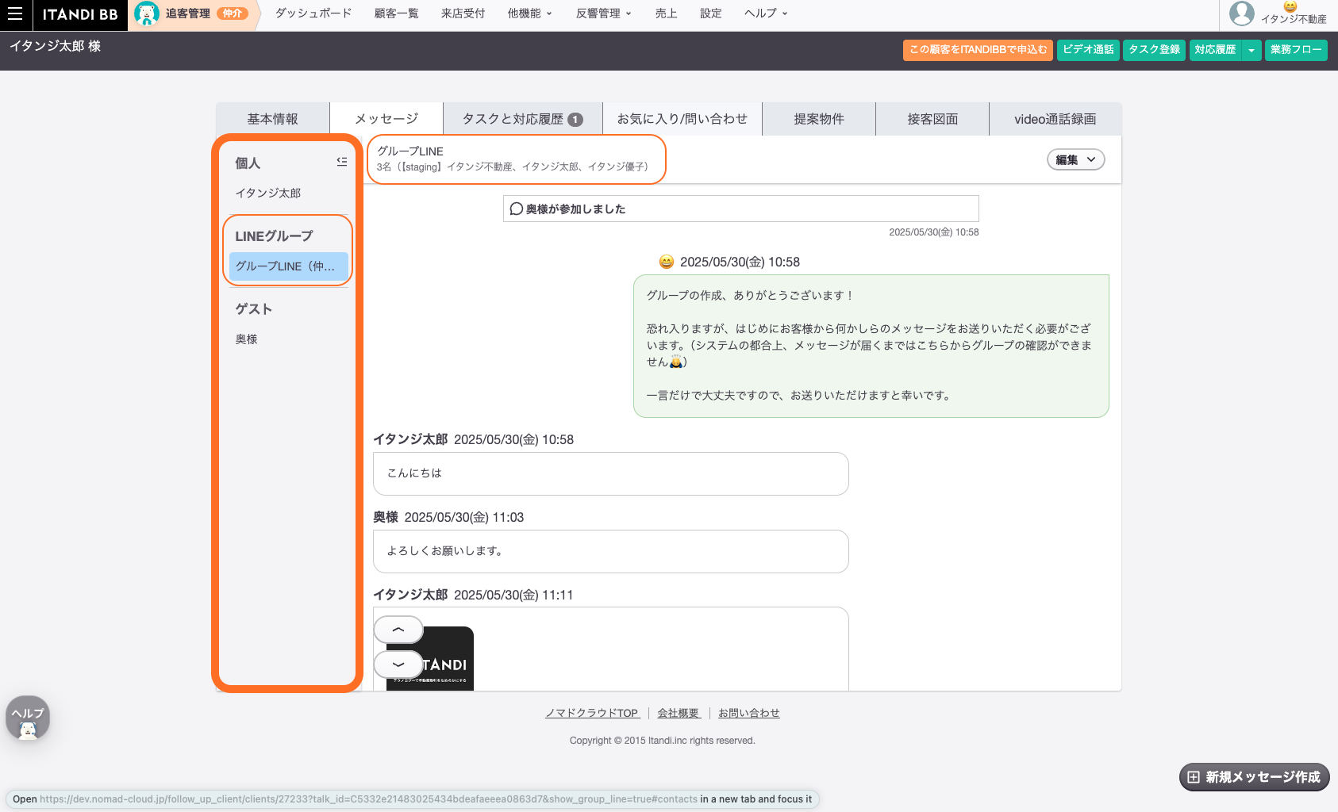The height and width of the screenshot is (812, 1338).
Task: Open the 売上 menu item
Action: coord(666,13)
